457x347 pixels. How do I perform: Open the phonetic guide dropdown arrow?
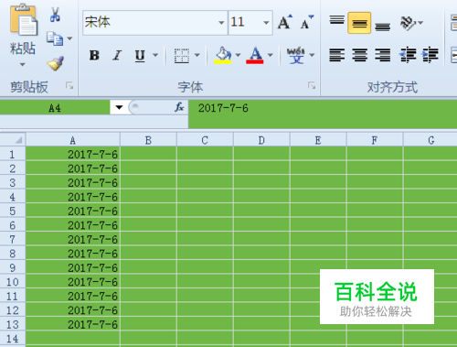tap(312, 55)
